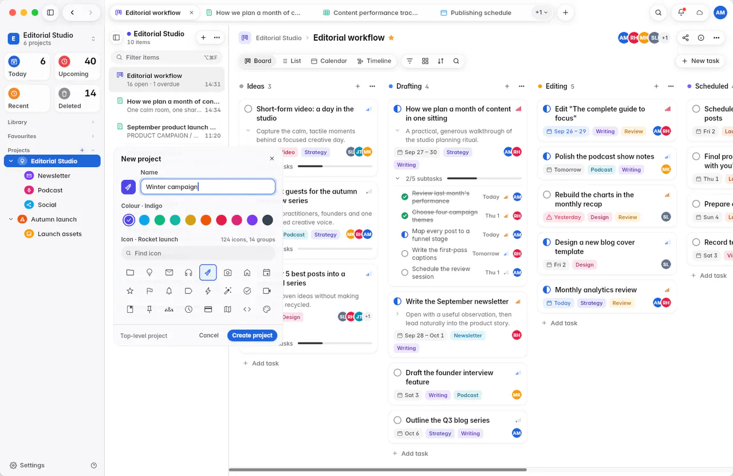This screenshot has height=476, width=733.
Task: Choose the magic wand project icon
Action: click(227, 291)
